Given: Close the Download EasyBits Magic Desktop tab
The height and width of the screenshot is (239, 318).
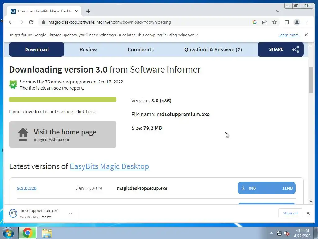Looking at the screenshot, I should click(x=76, y=11).
